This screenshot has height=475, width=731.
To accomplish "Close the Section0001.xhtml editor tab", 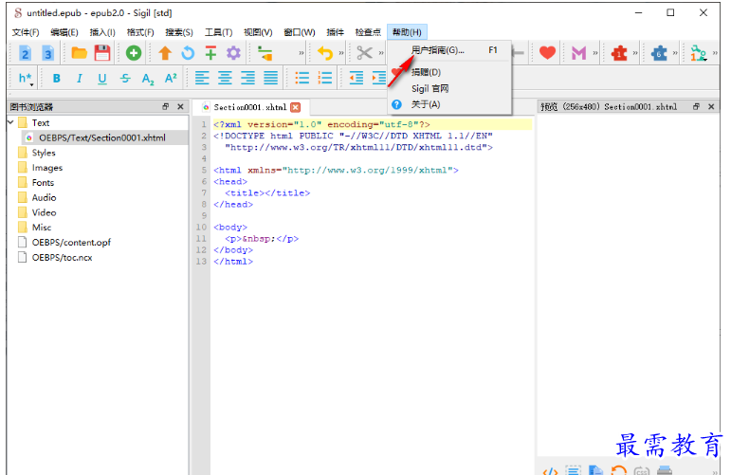I will pyautogui.click(x=296, y=107).
